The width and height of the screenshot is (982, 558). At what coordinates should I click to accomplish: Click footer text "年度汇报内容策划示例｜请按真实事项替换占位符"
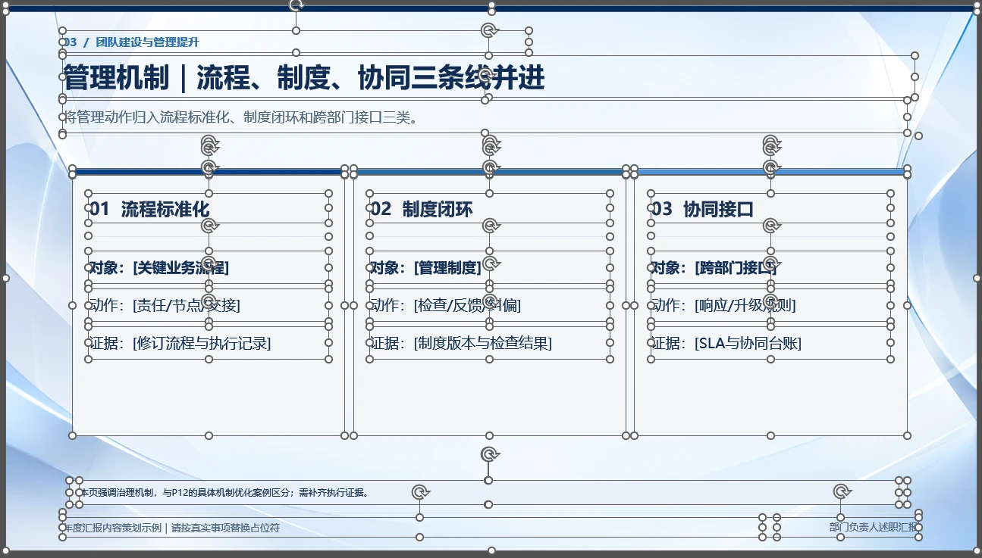(x=171, y=528)
